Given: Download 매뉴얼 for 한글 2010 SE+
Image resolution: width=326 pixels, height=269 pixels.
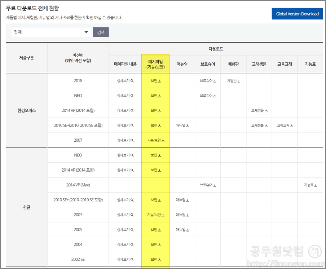Looking at the screenshot, I should coord(182,200).
